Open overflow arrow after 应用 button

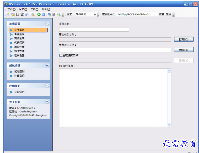(174, 15)
